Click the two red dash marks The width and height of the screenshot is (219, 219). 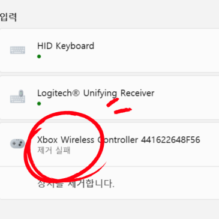119,106
